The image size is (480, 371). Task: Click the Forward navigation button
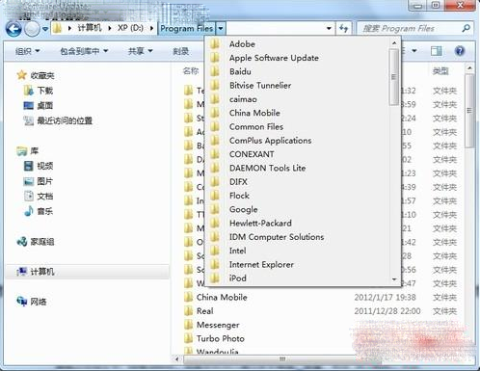(32, 29)
